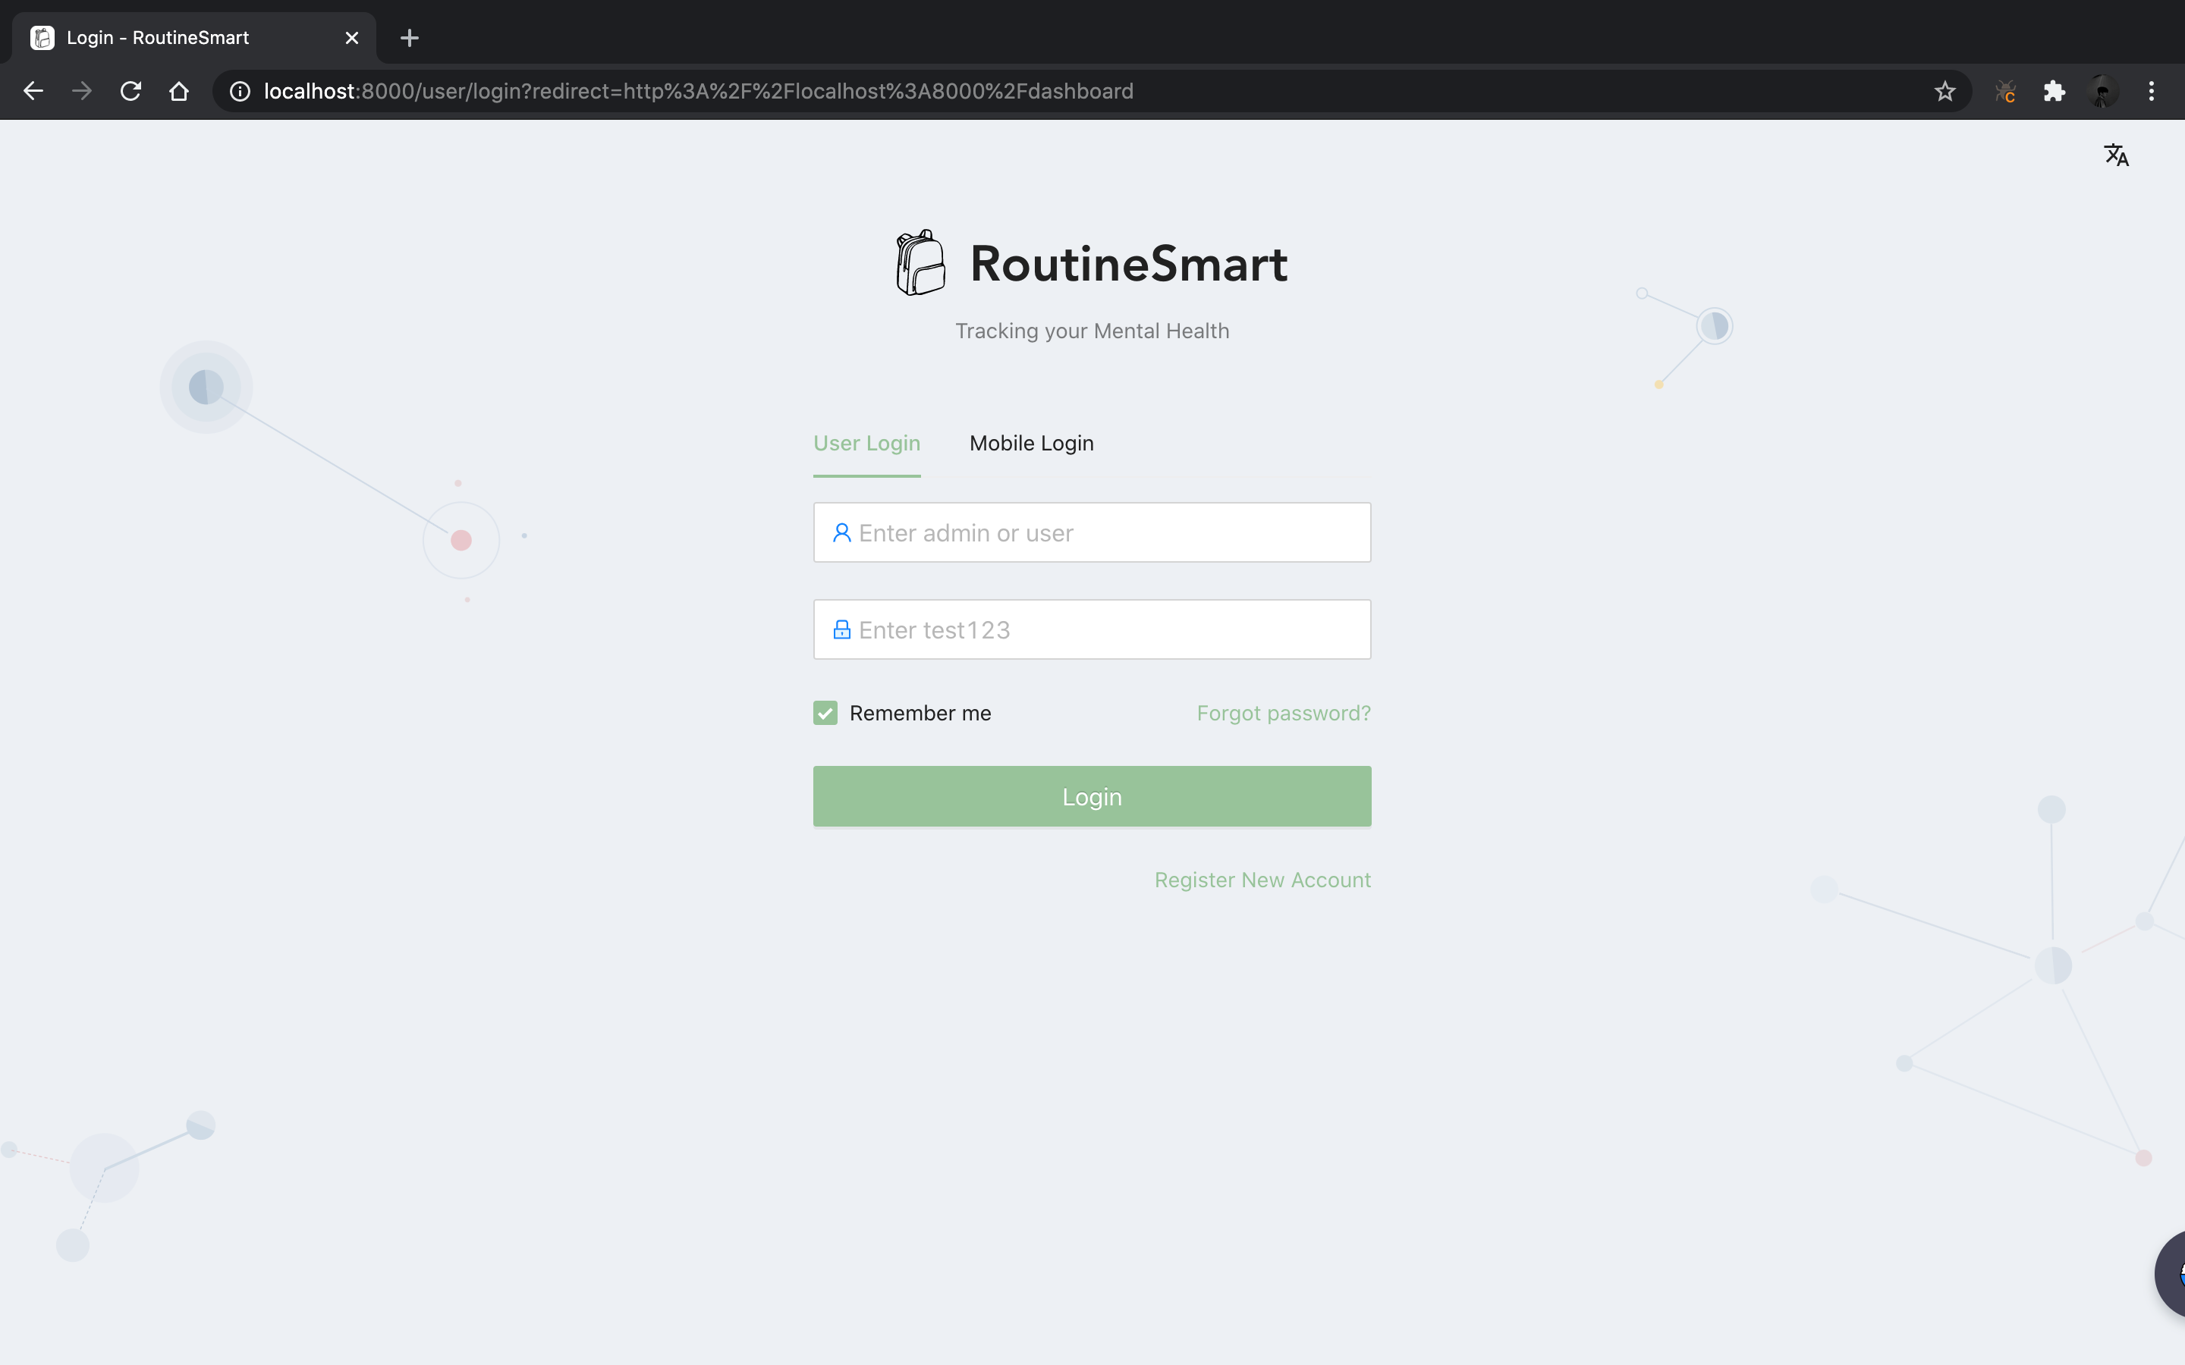Click the lock icon in password field

[841, 630]
